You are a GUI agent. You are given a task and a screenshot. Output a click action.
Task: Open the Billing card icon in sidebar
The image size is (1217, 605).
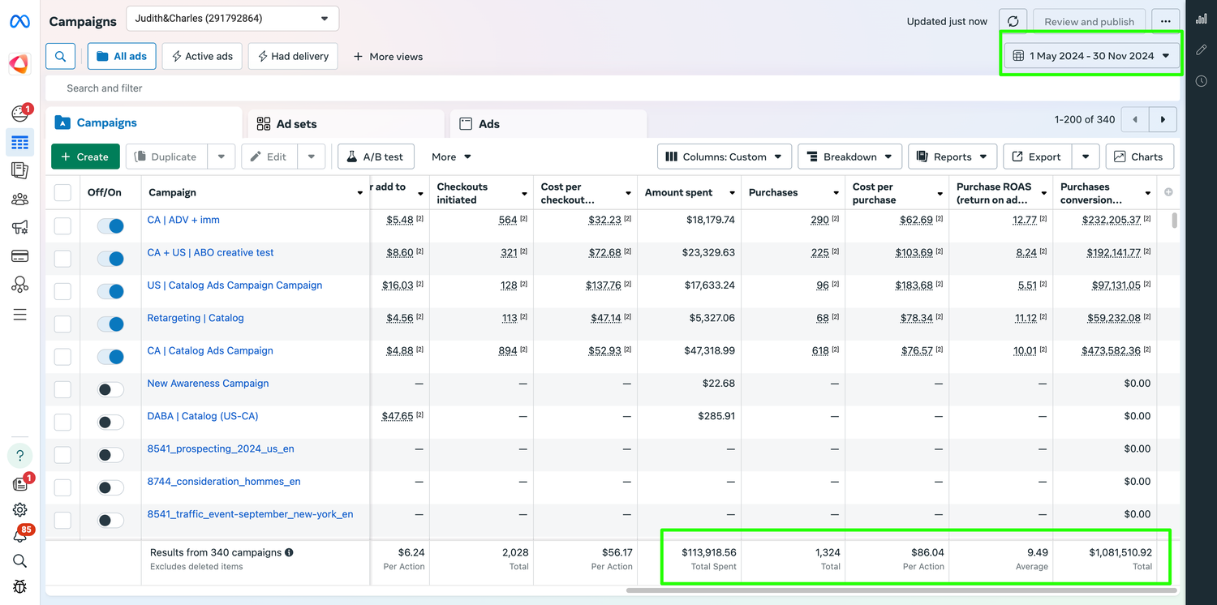(x=20, y=256)
